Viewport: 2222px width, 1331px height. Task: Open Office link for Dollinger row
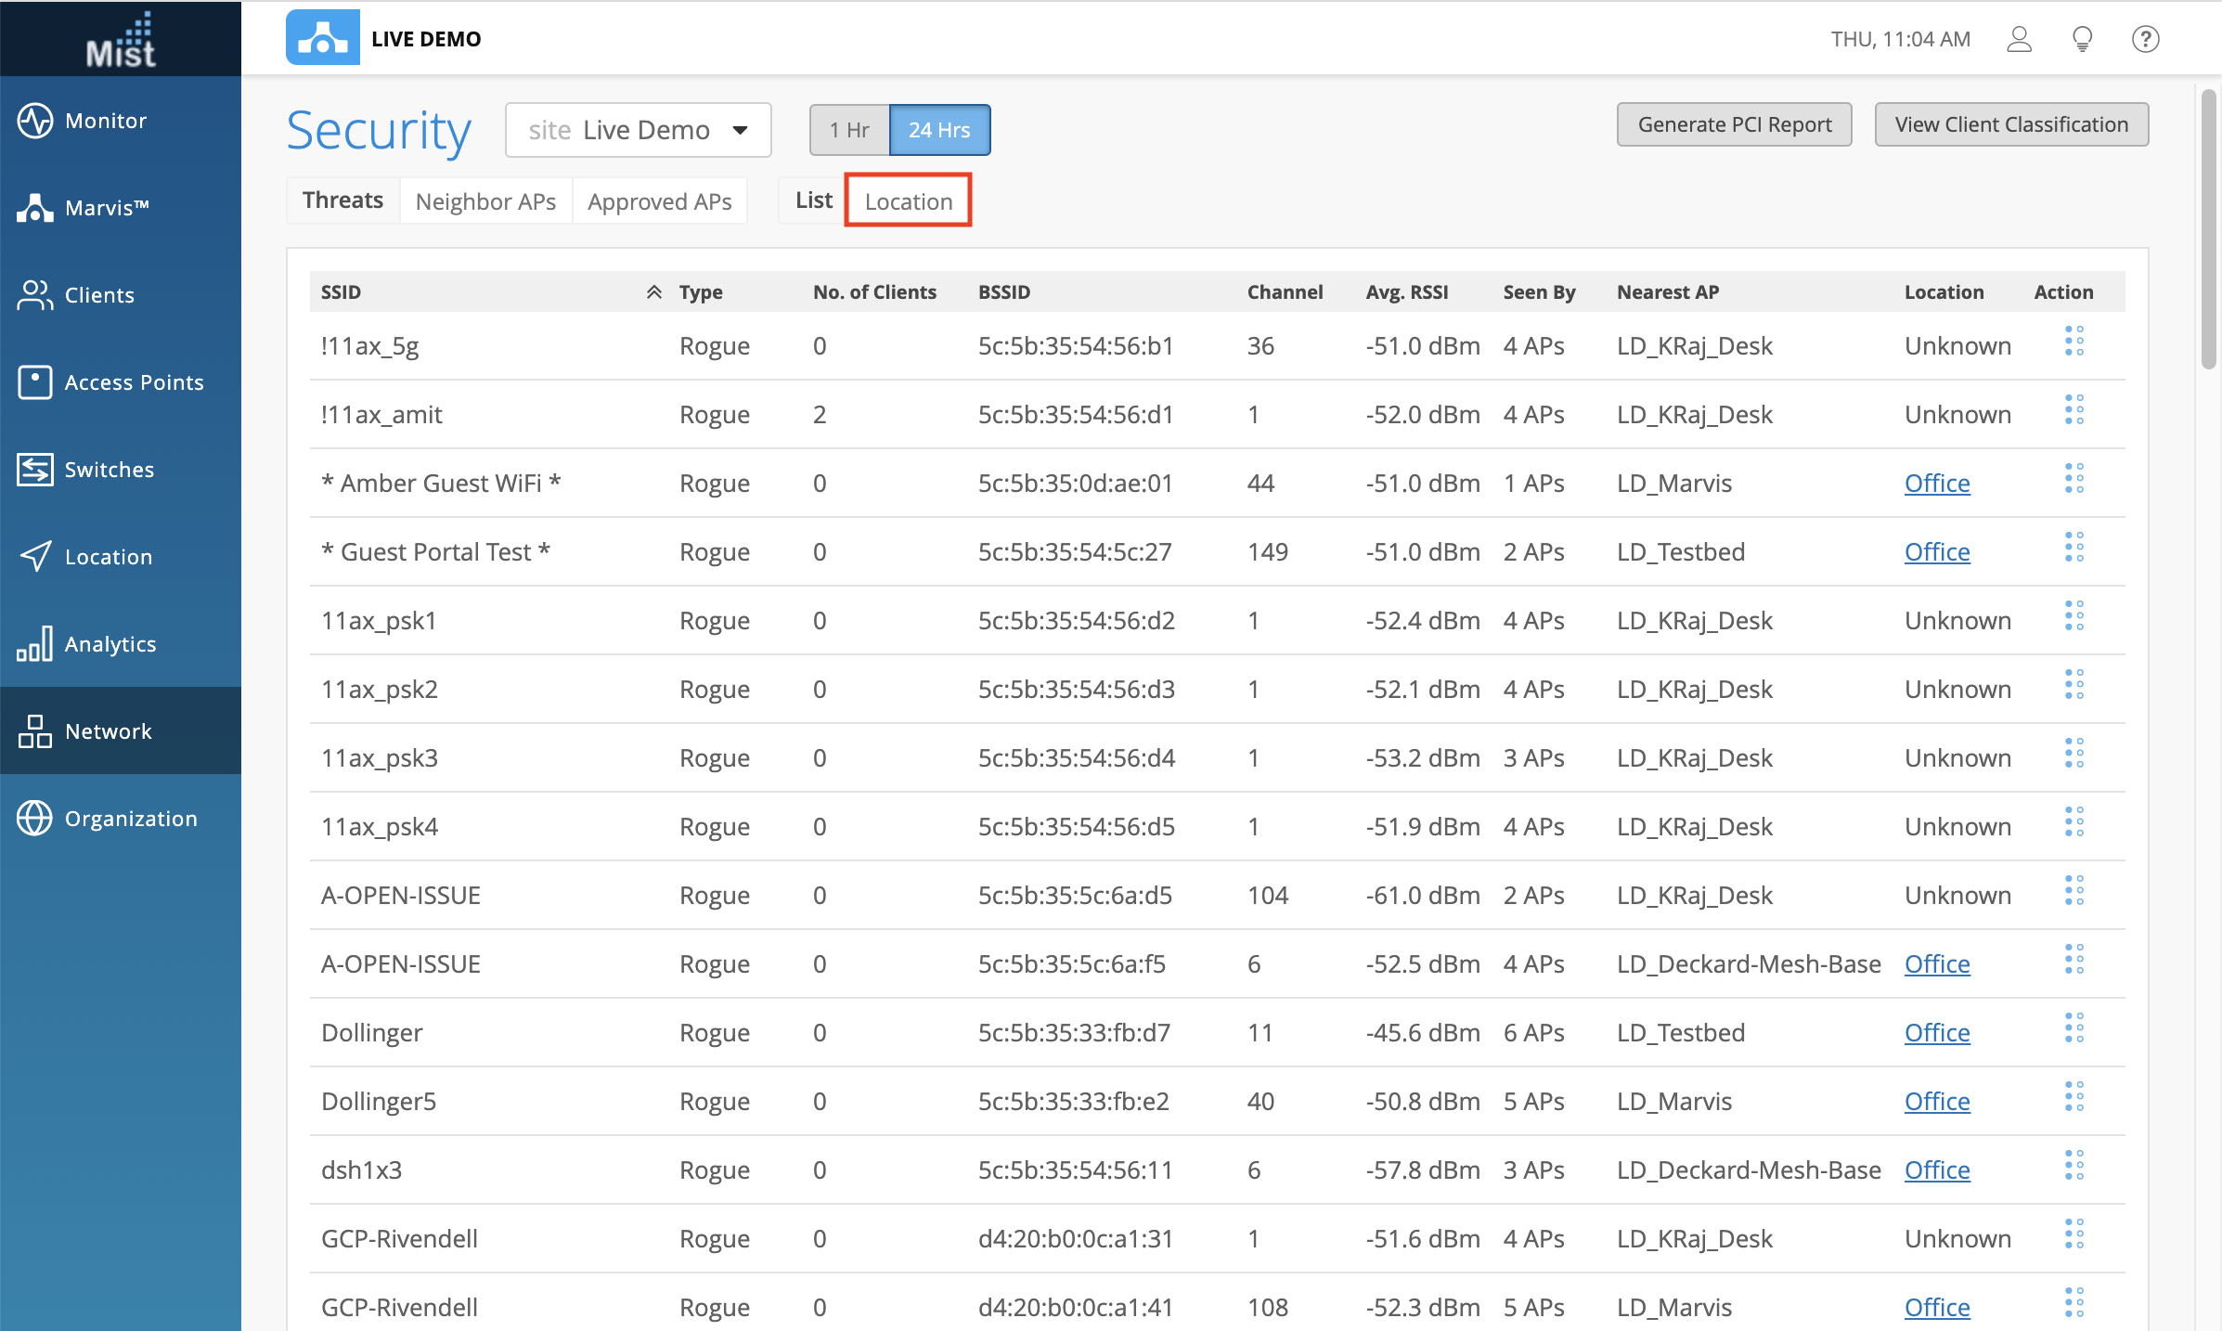coord(1936,1032)
